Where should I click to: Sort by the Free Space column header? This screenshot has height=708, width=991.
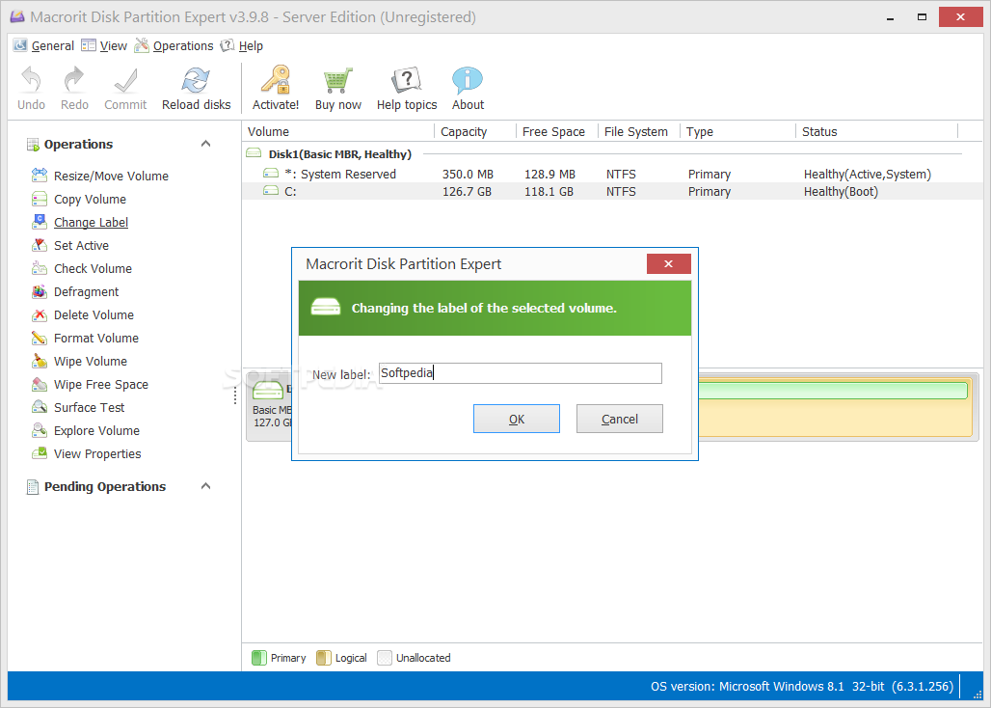[x=557, y=131]
